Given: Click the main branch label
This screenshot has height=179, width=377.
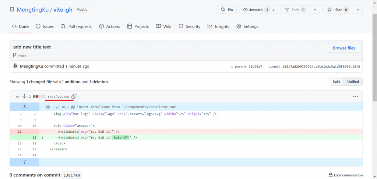Looking at the screenshot, I should coord(22,56).
